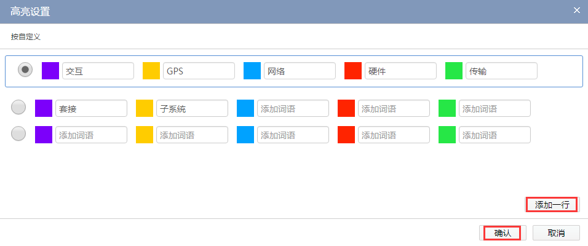The height and width of the screenshot is (246, 588).
Task: Focus the 硬件 word input field
Action: [400, 71]
